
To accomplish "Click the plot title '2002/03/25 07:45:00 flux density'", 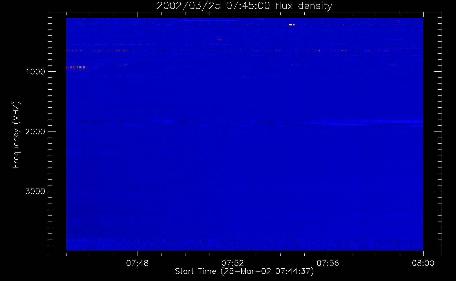I will coord(244,6).
